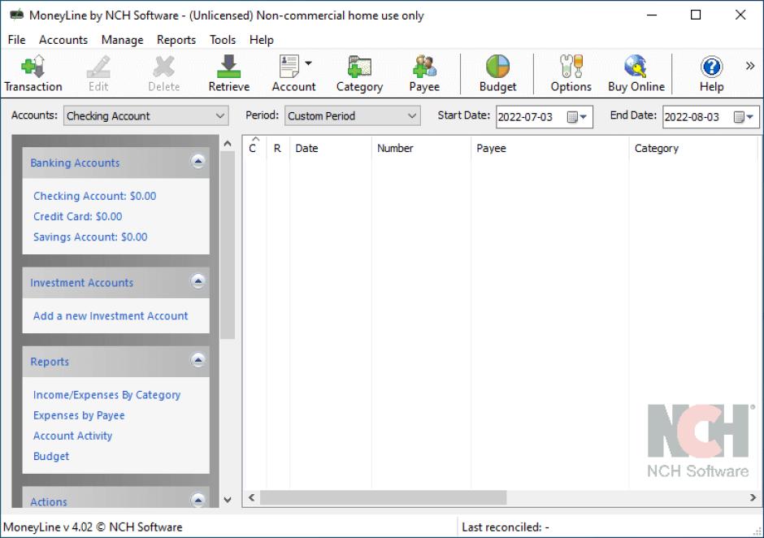
Task: Open the Period dropdown
Action: 352,116
